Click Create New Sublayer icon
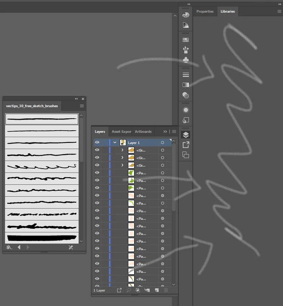 tap(147, 290)
